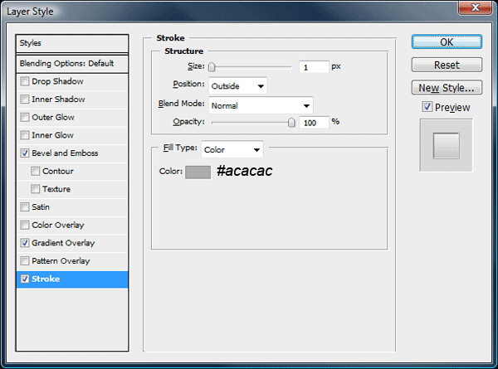Turn on the Color Overlay checkbox
The width and height of the screenshot is (498, 369).
coord(24,226)
